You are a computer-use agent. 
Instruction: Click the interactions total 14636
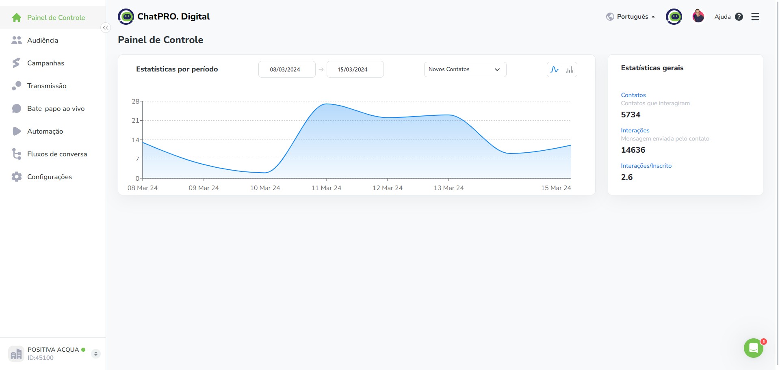(633, 150)
